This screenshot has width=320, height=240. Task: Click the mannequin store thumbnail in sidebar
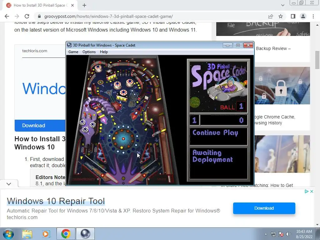(x=282, y=154)
